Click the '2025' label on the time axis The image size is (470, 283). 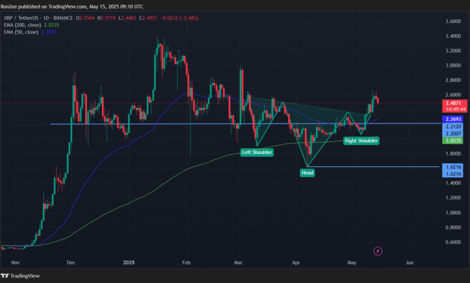129,263
